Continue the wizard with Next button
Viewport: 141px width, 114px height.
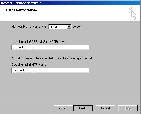click(x=83, y=108)
